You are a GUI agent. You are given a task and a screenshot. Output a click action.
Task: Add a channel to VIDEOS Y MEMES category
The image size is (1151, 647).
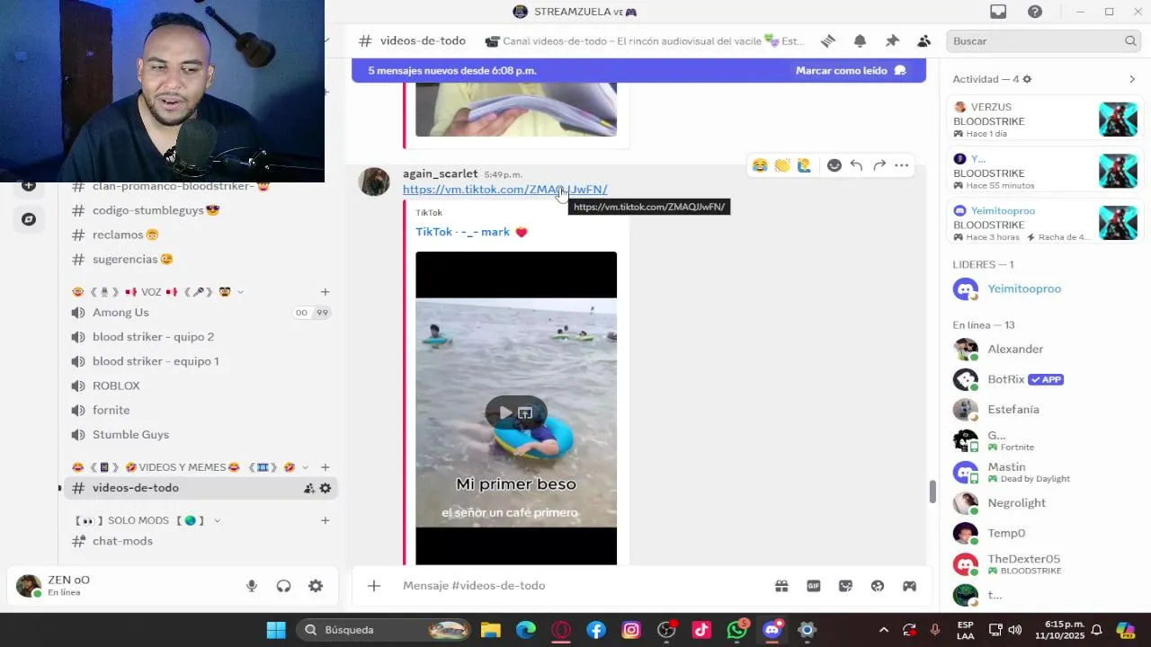pos(326,467)
